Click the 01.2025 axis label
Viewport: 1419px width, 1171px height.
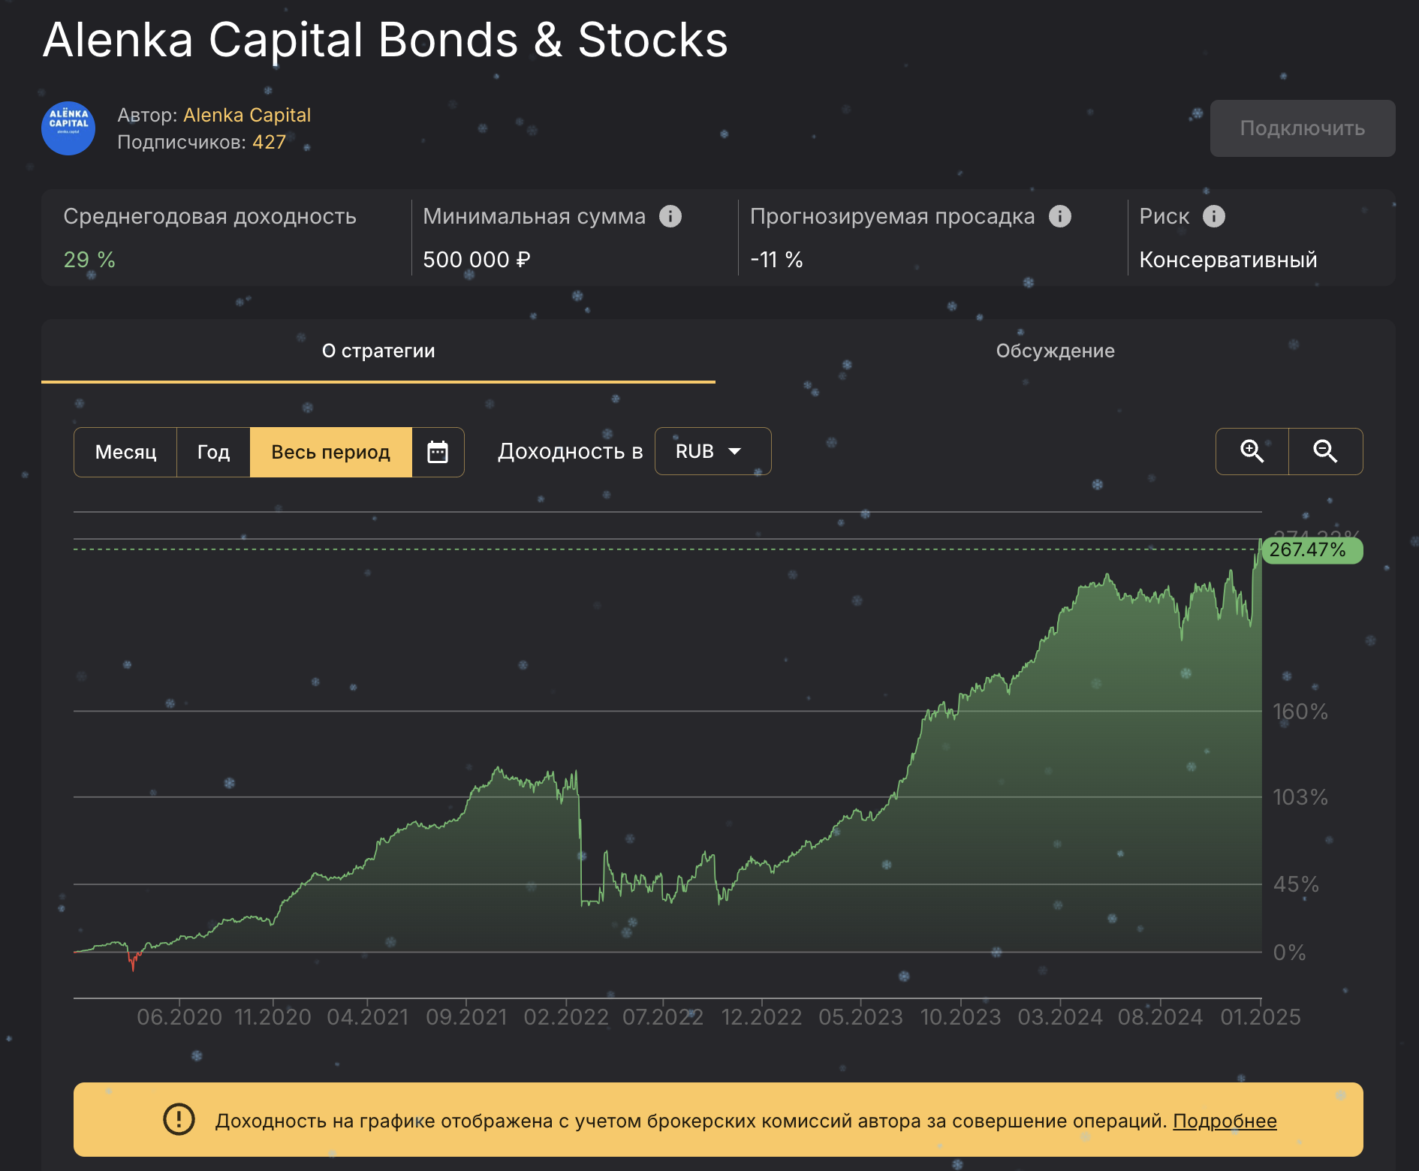(1261, 1017)
